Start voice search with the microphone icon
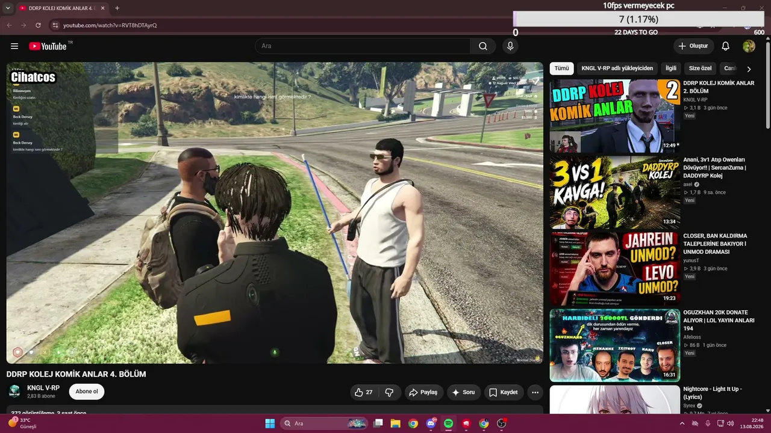This screenshot has height=433, width=771. [x=510, y=46]
